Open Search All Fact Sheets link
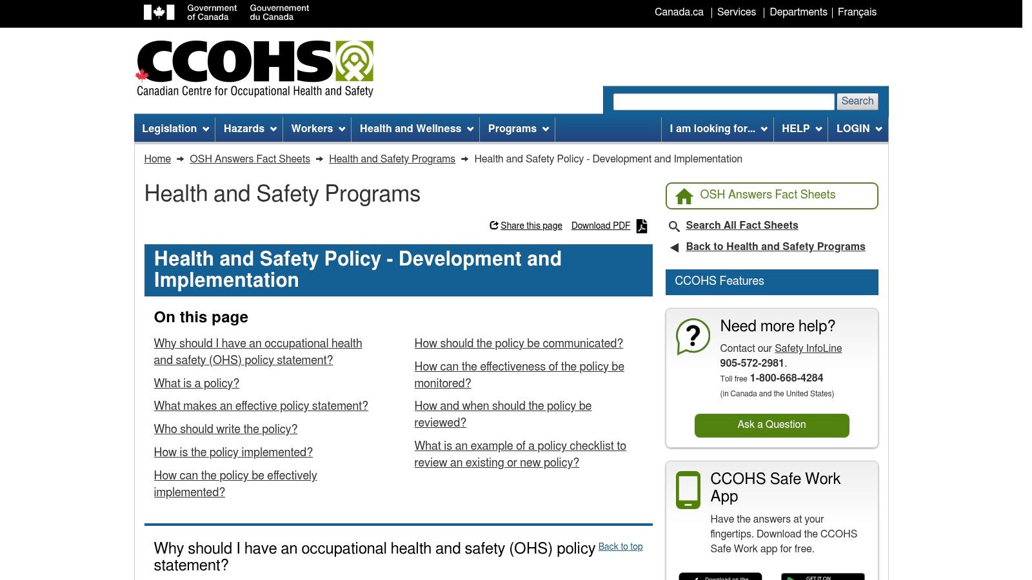This screenshot has height=580, width=1032. (742, 226)
